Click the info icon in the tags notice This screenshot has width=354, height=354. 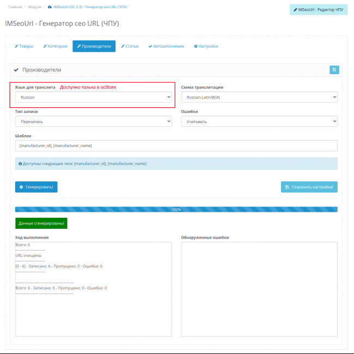point(20,163)
